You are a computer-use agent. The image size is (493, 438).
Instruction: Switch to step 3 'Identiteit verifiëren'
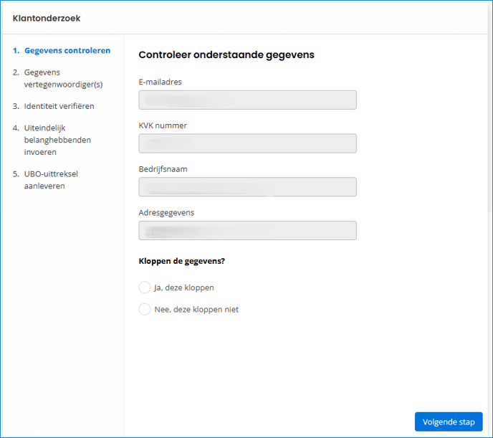(59, 106)
